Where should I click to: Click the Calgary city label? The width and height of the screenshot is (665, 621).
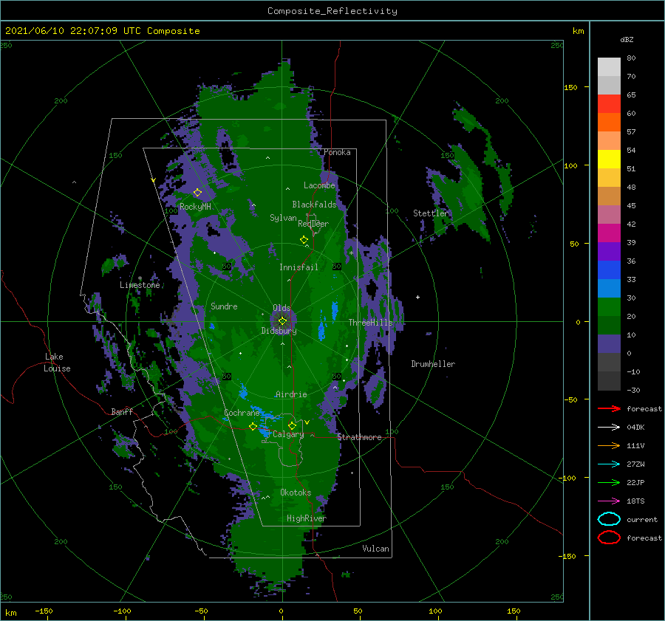coord(288,434)
